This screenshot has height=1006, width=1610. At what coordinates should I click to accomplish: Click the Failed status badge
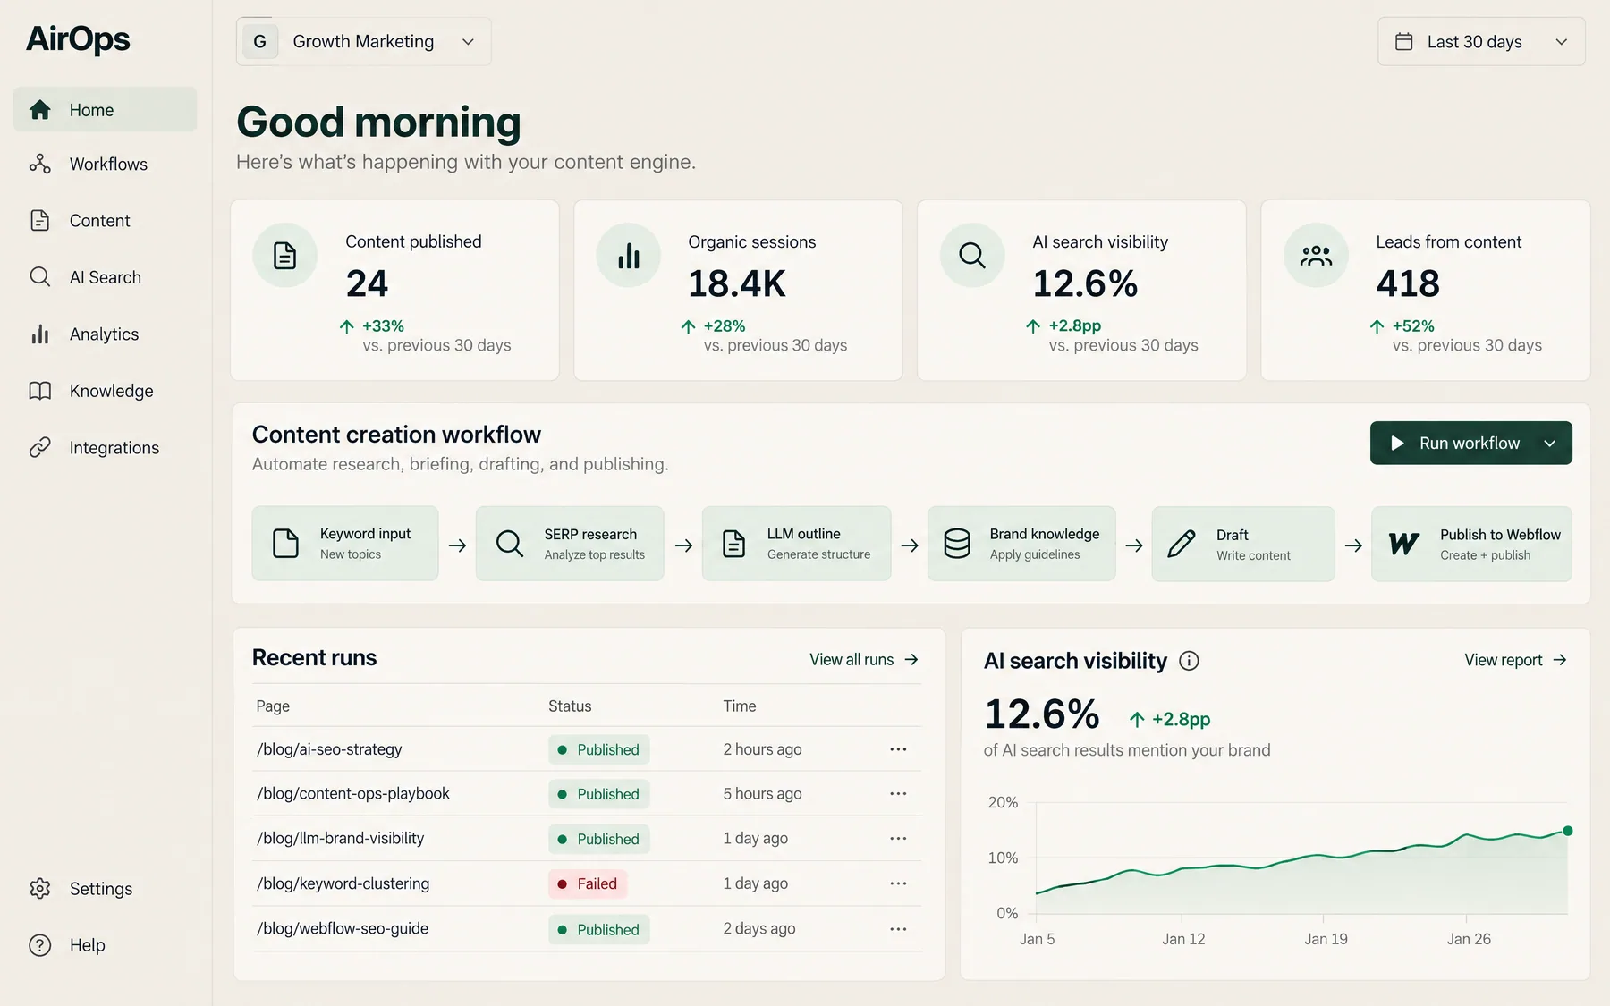tap(588, 883)
